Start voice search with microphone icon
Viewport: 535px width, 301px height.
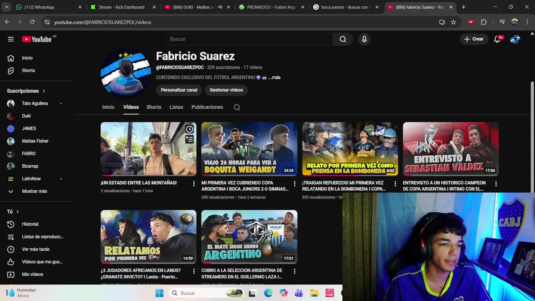click(x=364, y=39)
